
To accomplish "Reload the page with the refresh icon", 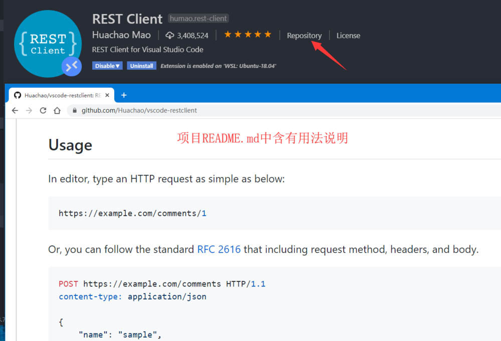I will (x=43, y=110).
